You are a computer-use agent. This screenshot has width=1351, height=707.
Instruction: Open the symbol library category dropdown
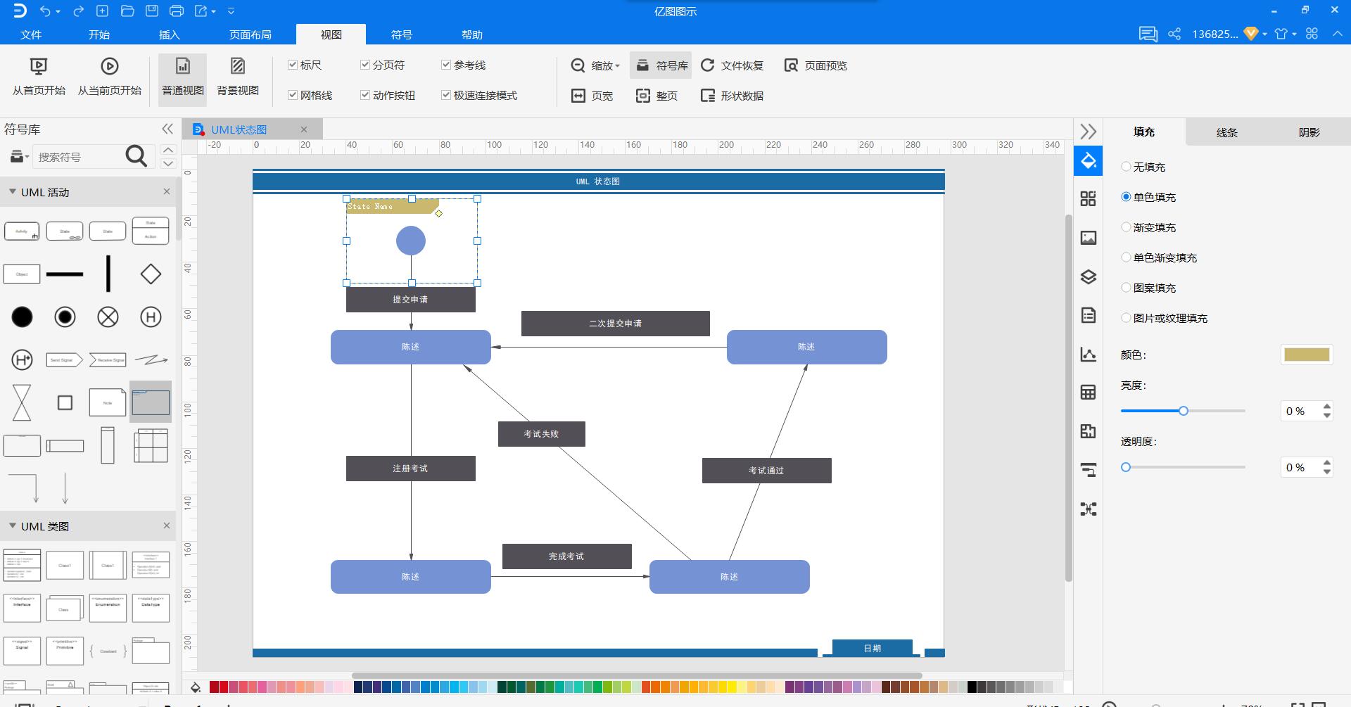[x=19, y=156]
